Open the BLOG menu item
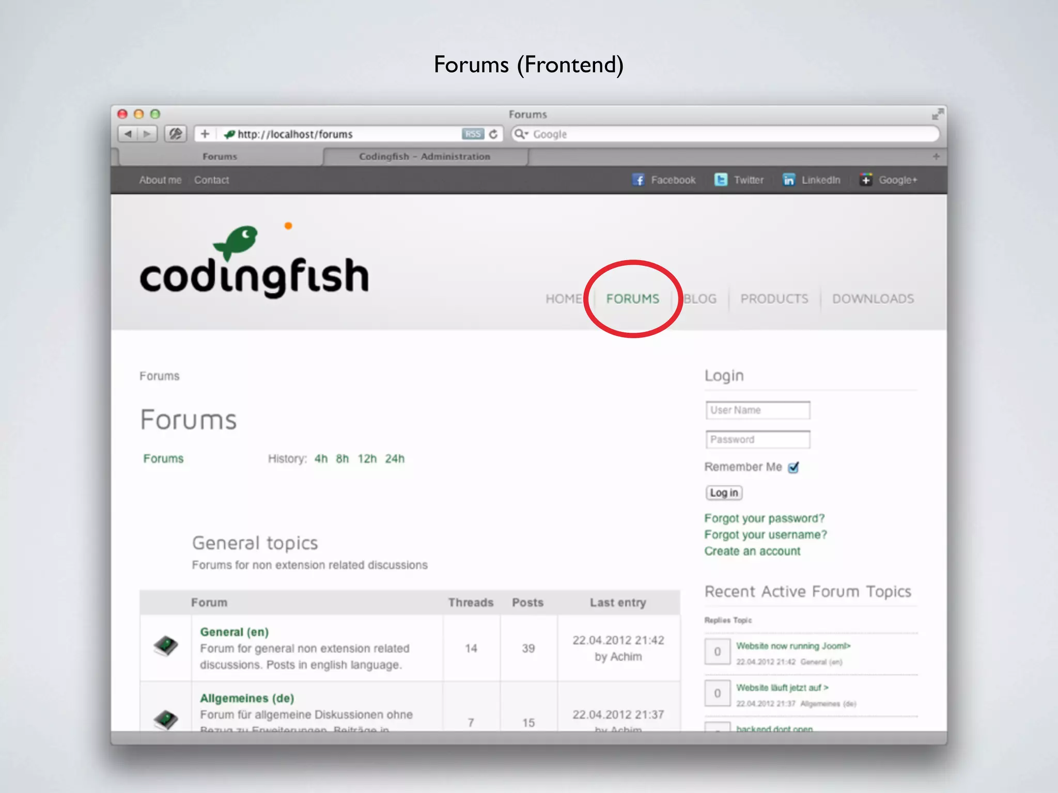Screen dimensions: 1058x793 [x=700, y=299]
